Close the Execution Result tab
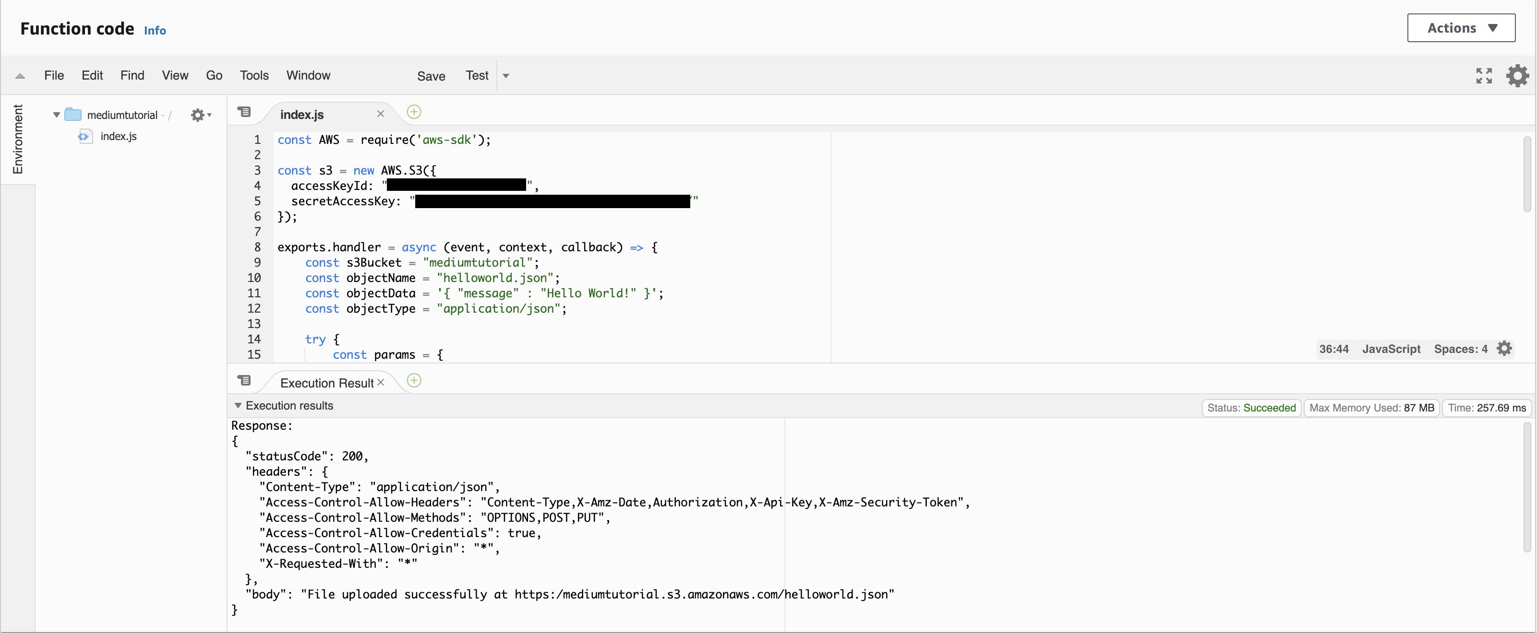 pyautogui.click(x=381, y=383)
